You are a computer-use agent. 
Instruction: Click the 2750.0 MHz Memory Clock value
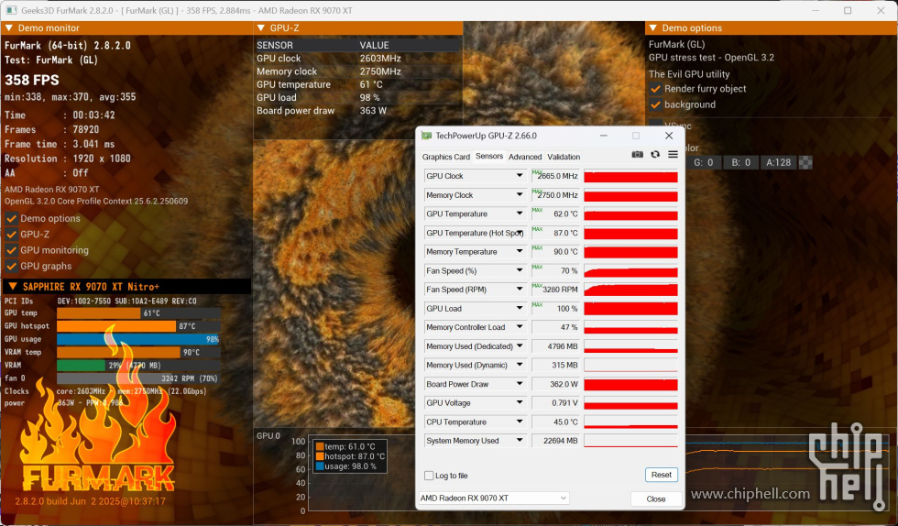pos(555,195)
